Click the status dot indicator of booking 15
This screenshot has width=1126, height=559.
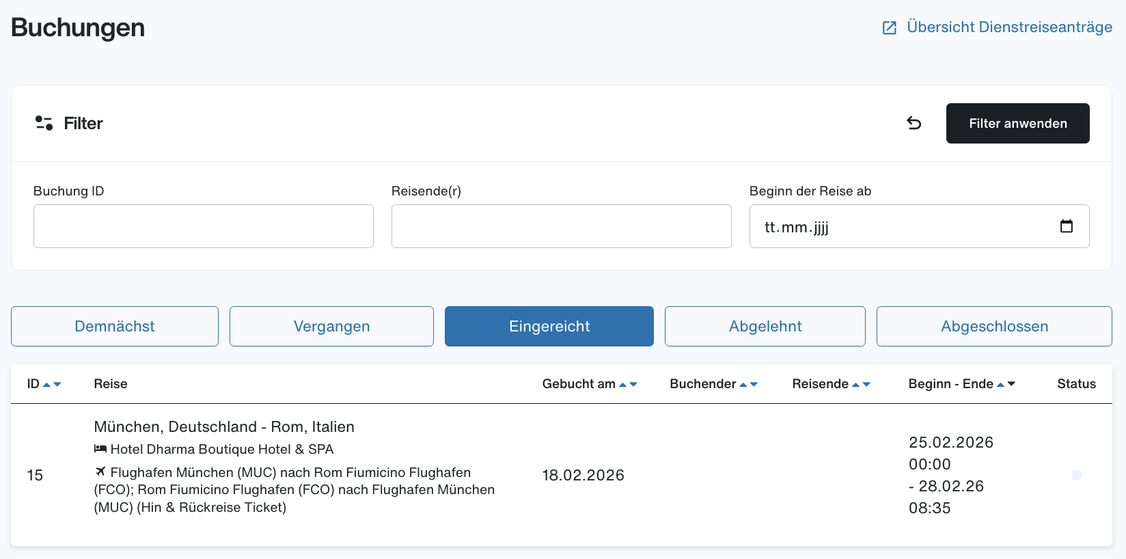(x=1077, y=475)
